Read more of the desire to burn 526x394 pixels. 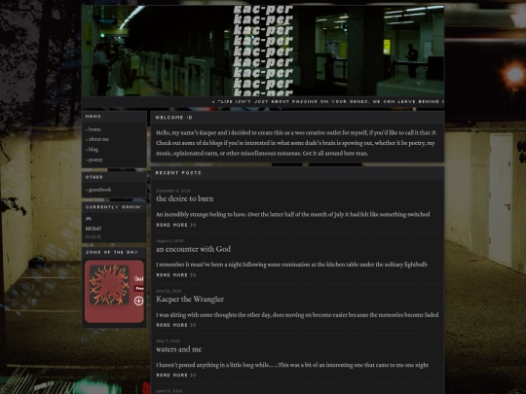pos(176,225)
